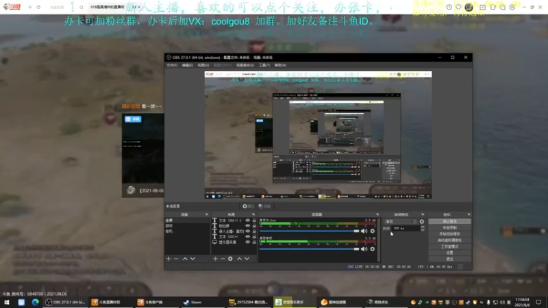The width and height of the screenshot is (548, 308).
Task: Increase transition duration with up stepper
Action: [423, 227]
